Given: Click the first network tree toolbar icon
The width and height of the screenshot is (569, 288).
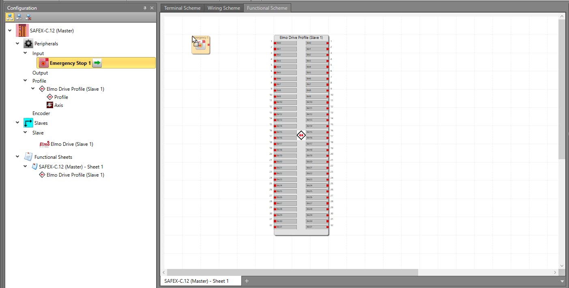Looking at the screenshot, I should [10, 17].
